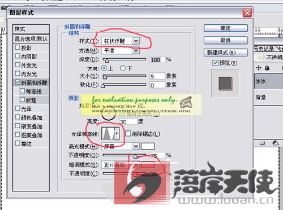Close the 图层样式 dialog
This screenshot has width=283, height=210.
coord(247,13)
